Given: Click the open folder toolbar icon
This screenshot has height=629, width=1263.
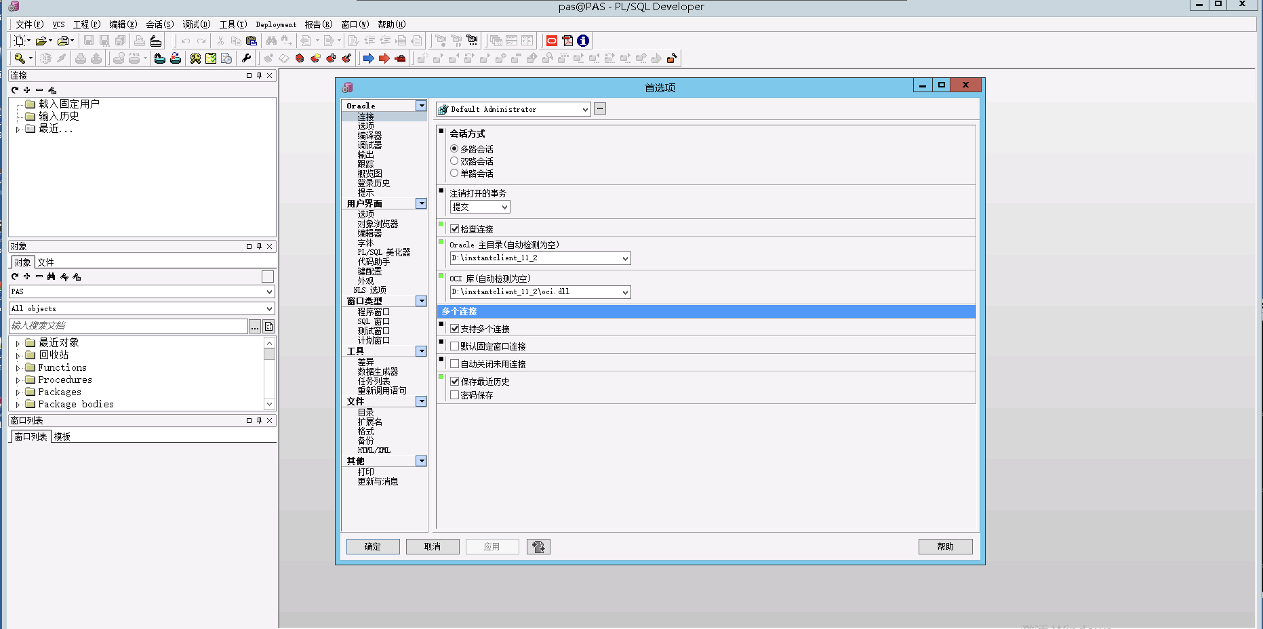Looking at the screenshot, I should click(x=41, y=41).
